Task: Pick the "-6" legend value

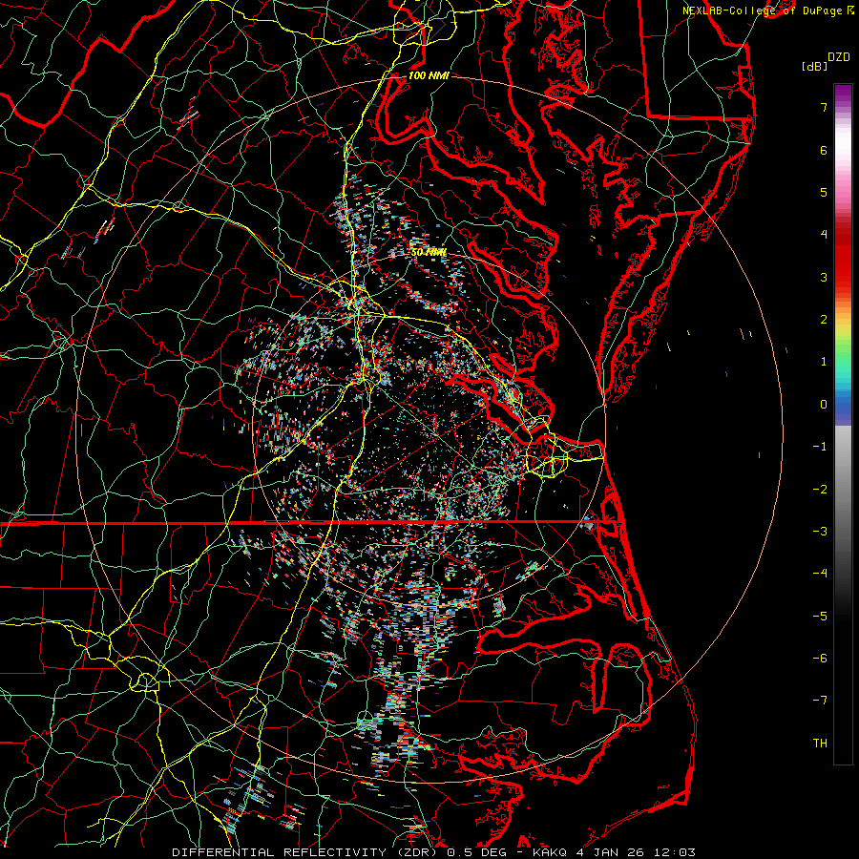Action: [x=820, y=659]
